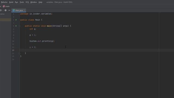This screenshot has height=98, width=174.
Task: Click the 'int a;' declaration
Action: coord(33,29)
